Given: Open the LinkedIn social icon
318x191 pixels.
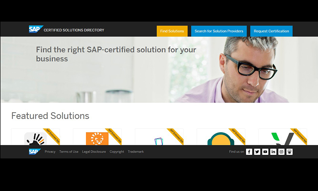Looking at the screenshot, I should [273, 152].
